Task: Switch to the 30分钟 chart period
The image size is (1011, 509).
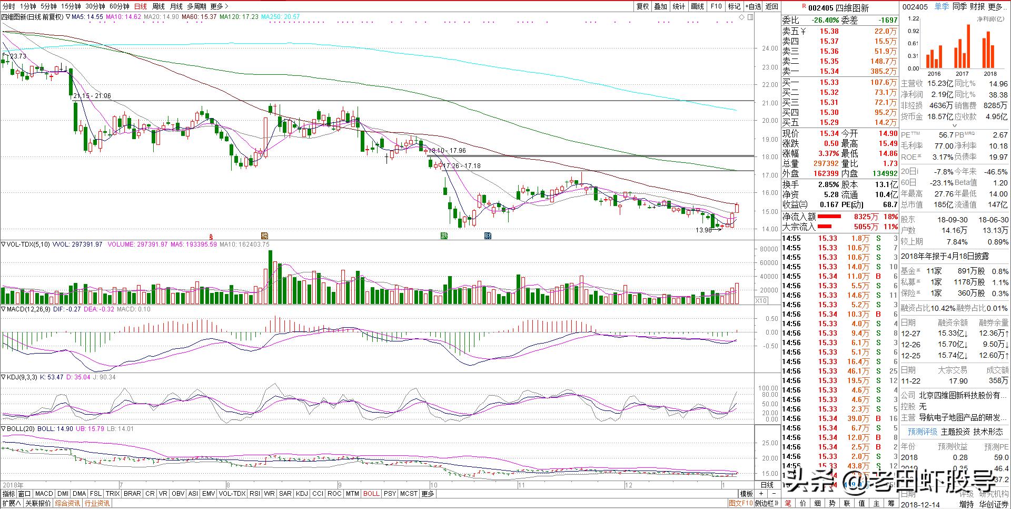Action: [x=95, y=6]
